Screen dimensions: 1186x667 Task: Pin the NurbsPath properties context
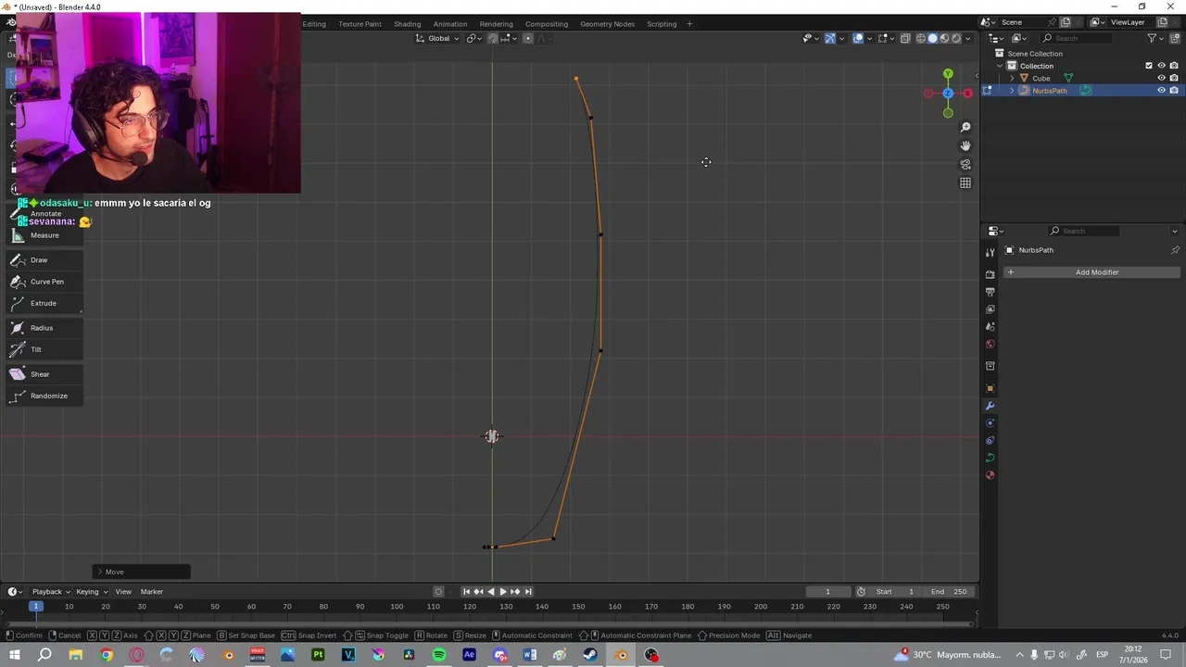tap(1175, 250)
